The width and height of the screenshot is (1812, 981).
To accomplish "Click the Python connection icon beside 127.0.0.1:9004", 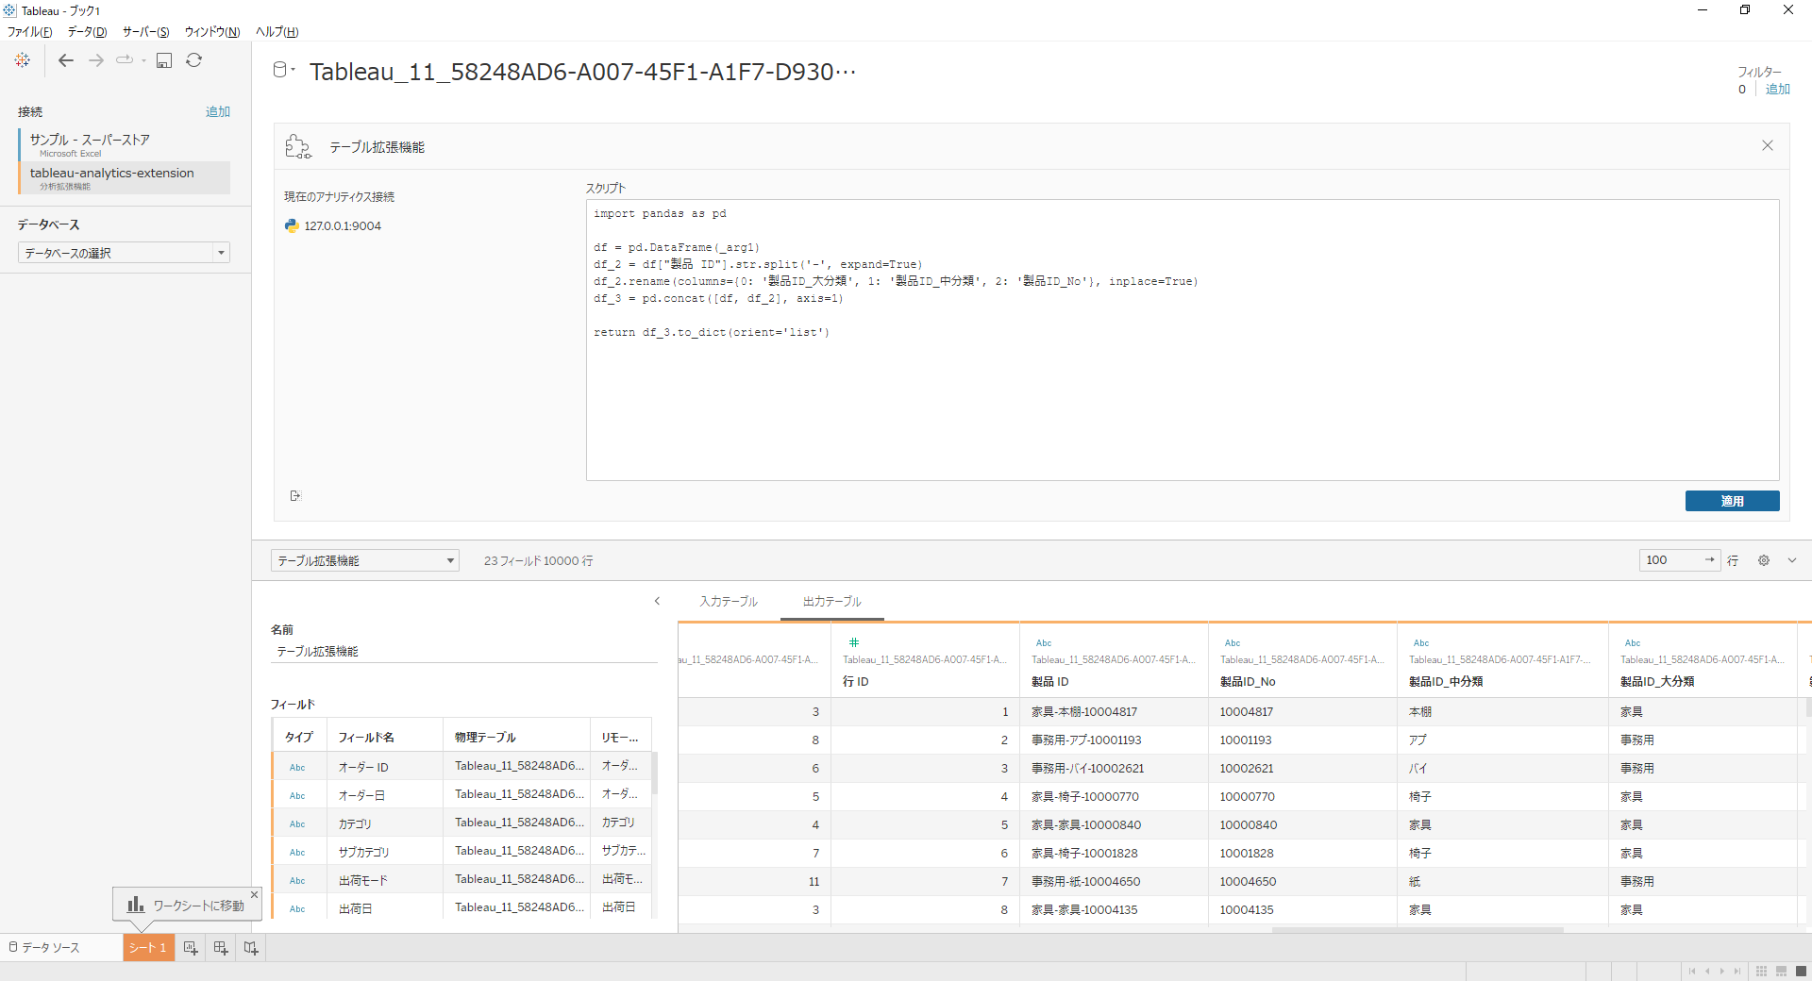I will (292, 225).
